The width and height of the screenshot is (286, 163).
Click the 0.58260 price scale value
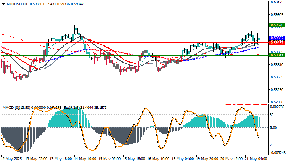(277, 90)
